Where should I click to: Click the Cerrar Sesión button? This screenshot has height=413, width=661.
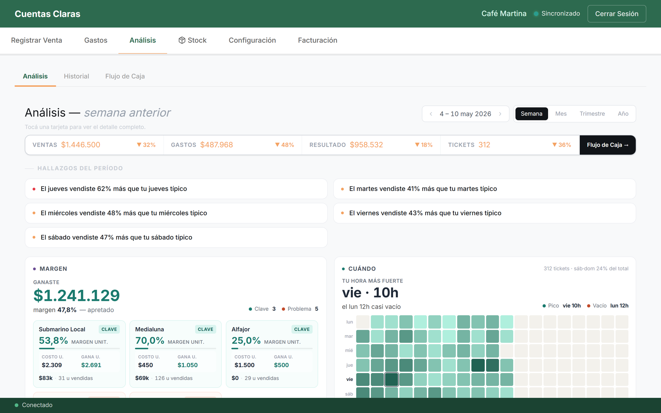[x=617, y=14]
